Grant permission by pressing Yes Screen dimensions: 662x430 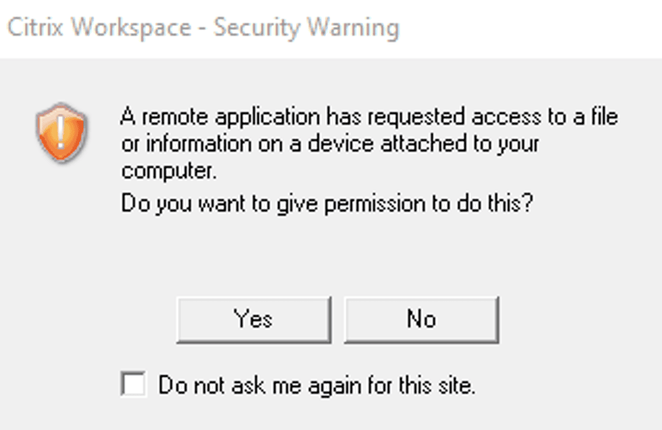click(253, 319)
